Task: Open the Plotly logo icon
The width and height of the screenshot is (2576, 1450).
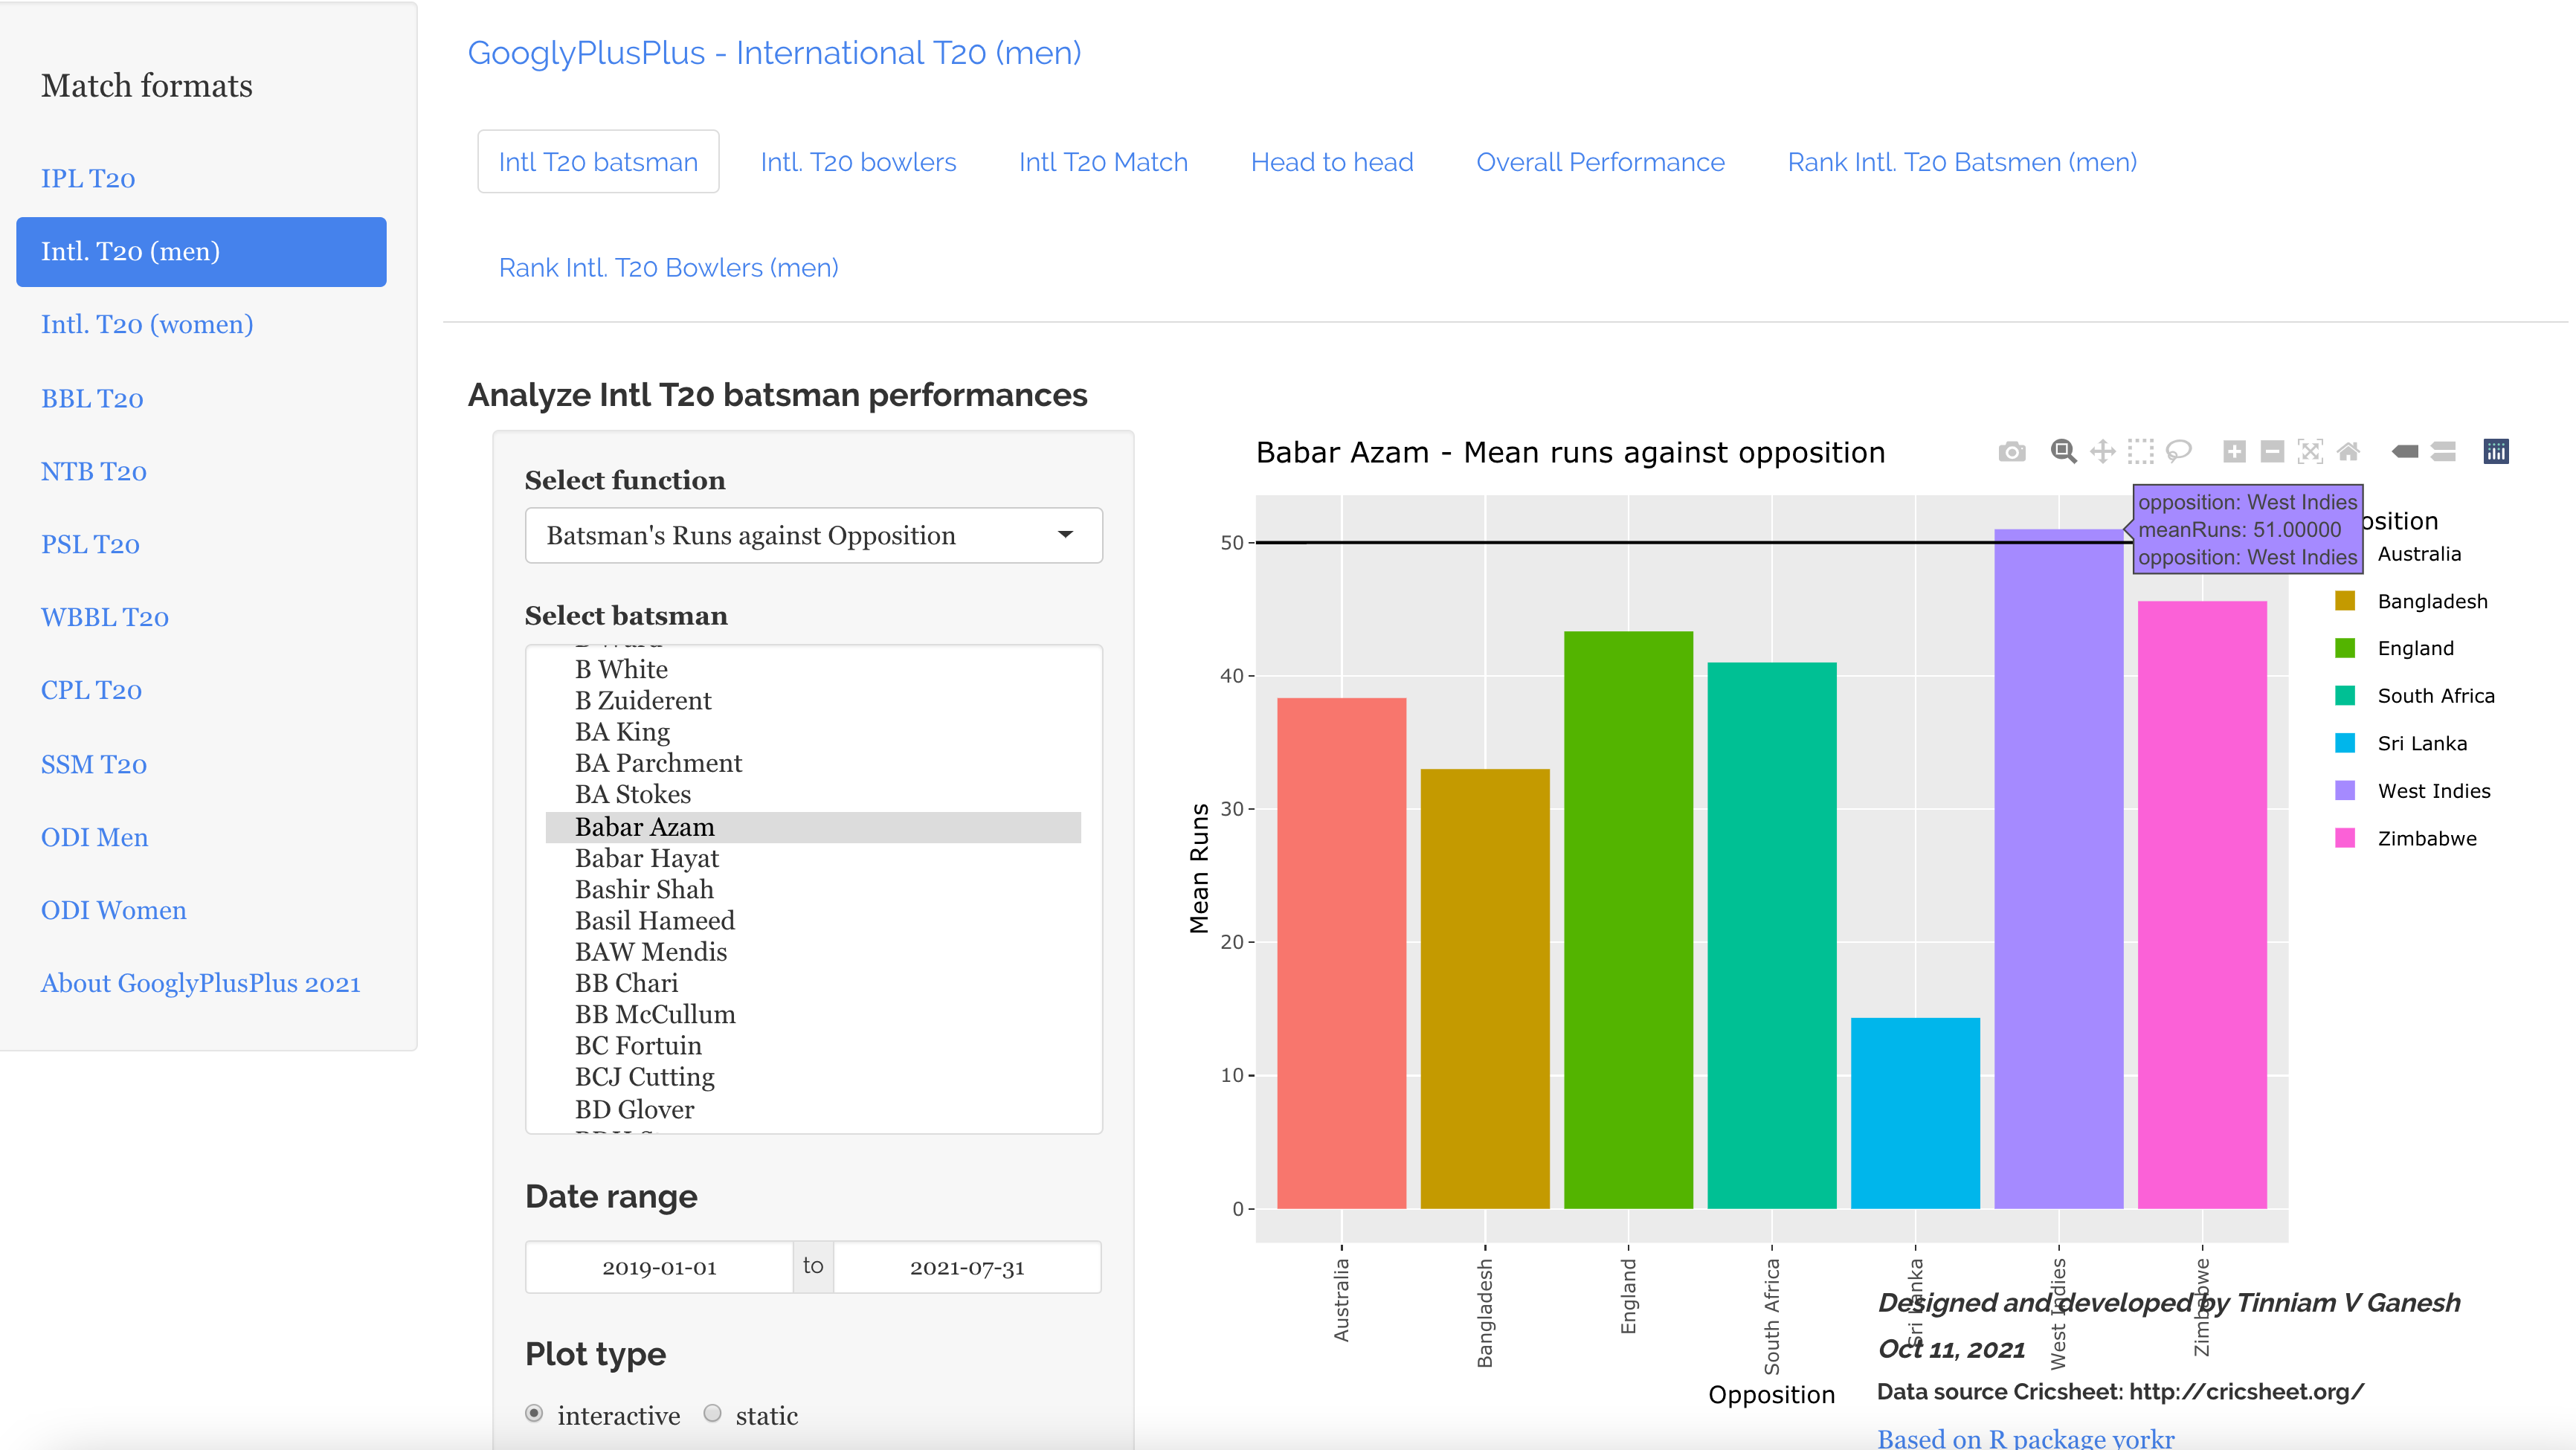Action: pos(2496,452)
